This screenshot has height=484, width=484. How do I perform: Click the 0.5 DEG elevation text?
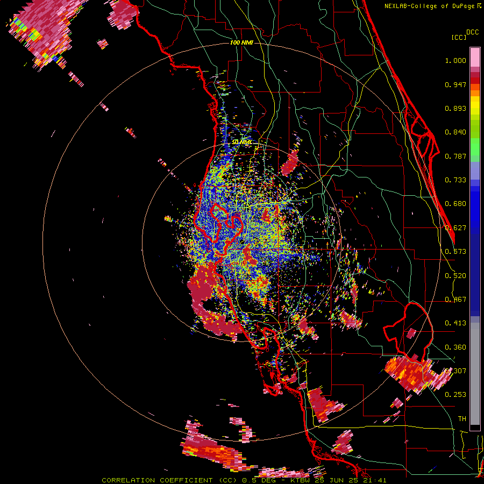tap(259, 480)
